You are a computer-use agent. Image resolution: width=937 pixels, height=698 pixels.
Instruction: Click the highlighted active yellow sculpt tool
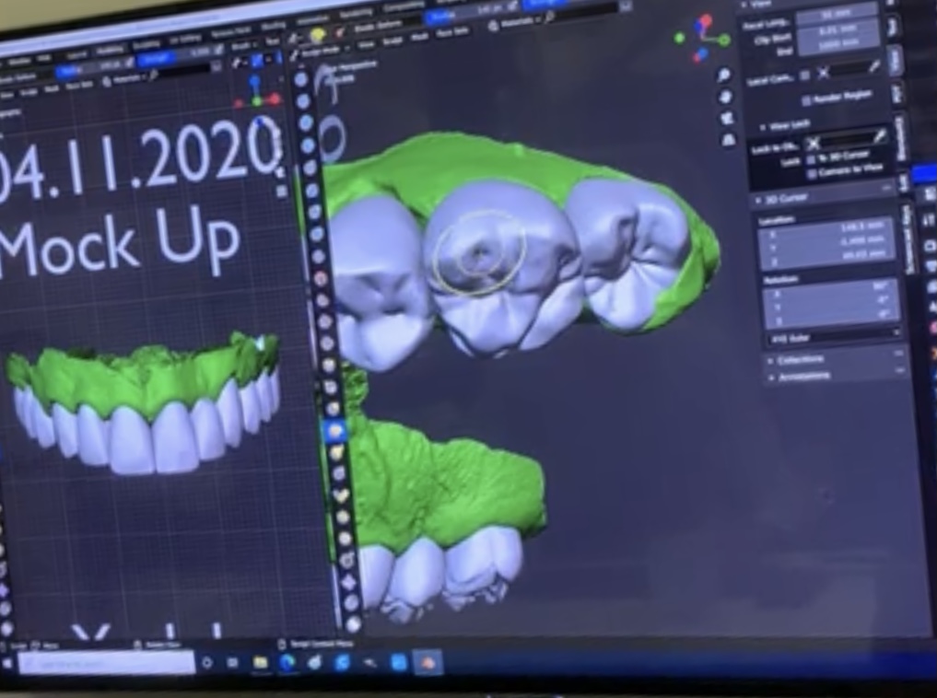point(334,430)
